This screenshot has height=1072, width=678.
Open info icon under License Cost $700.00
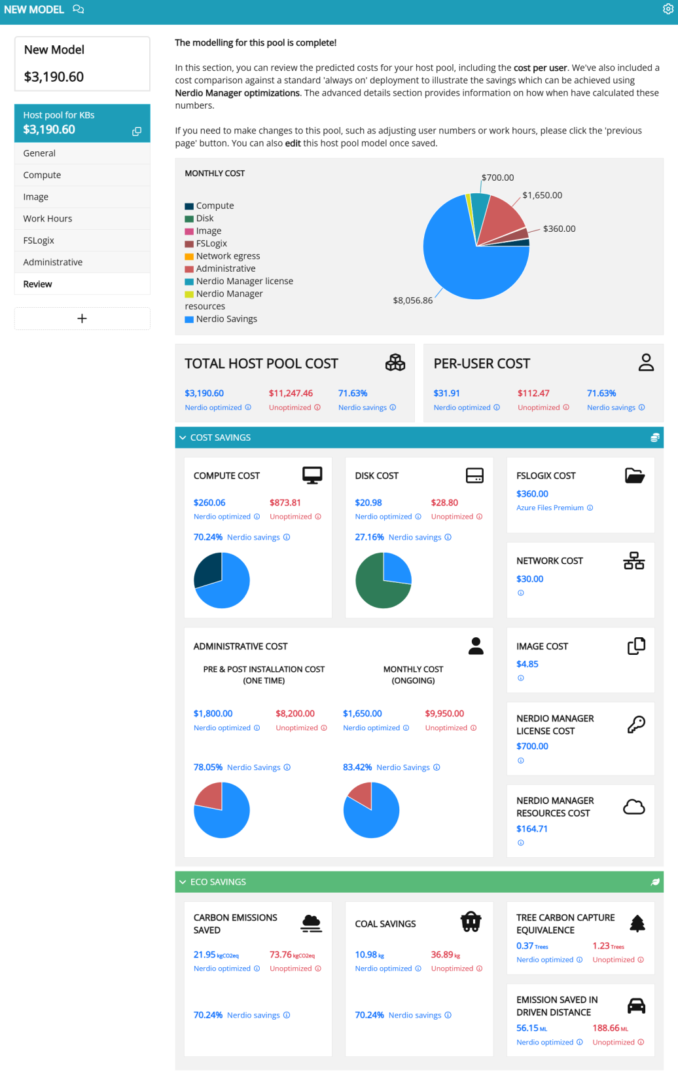pos(521,760)
